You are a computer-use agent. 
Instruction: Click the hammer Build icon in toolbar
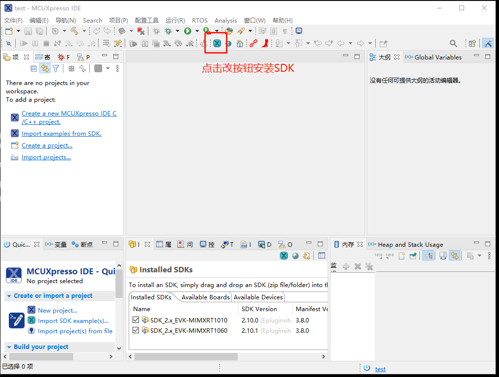click(75, 31)
